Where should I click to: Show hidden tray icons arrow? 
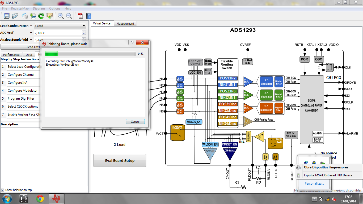[x=314, y=199]
